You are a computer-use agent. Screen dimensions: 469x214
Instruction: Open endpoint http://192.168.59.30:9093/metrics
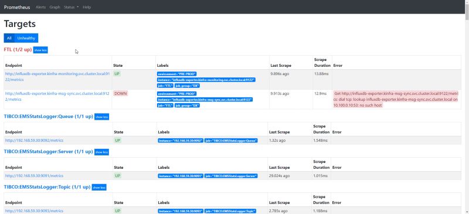pos(34,211)
